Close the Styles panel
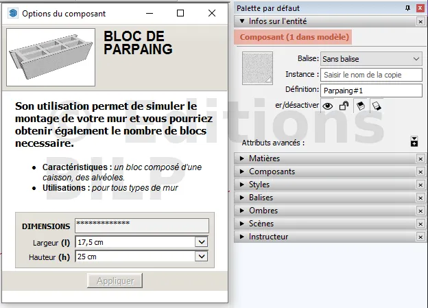Viewport: 428px width, 308px height. [x=420, y=185]
